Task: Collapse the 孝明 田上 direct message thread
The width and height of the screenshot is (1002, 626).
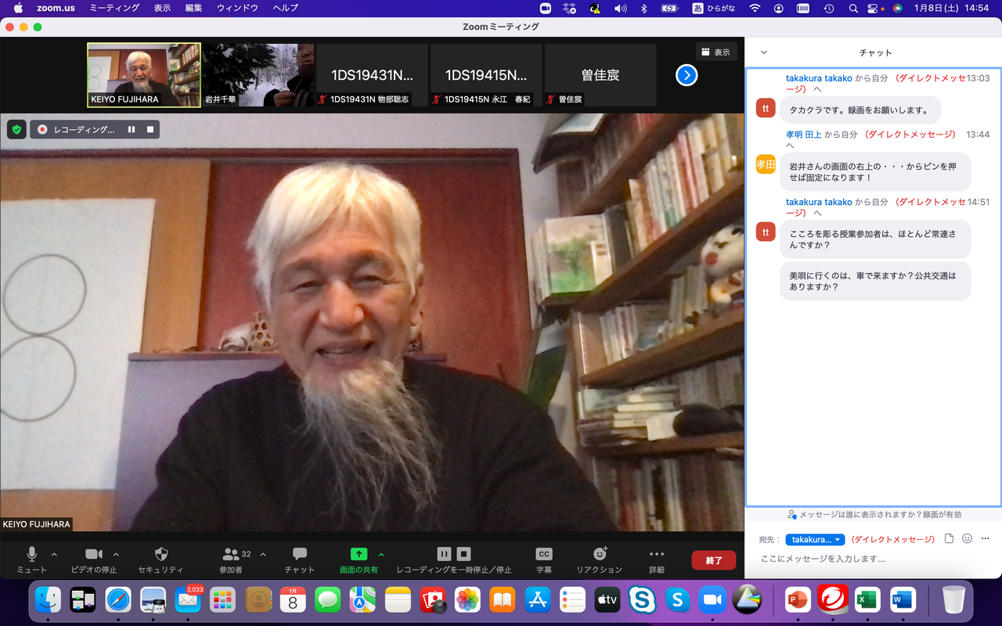Action: [790, 146]
